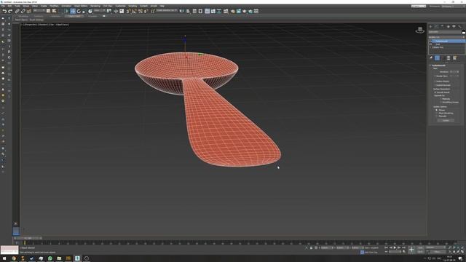Open the Rendering menu

[x=95, y=6]
